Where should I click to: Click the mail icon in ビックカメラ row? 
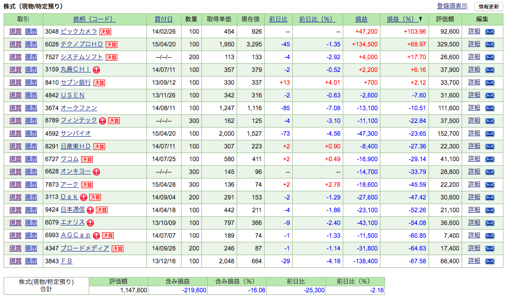tap(490, 32)
